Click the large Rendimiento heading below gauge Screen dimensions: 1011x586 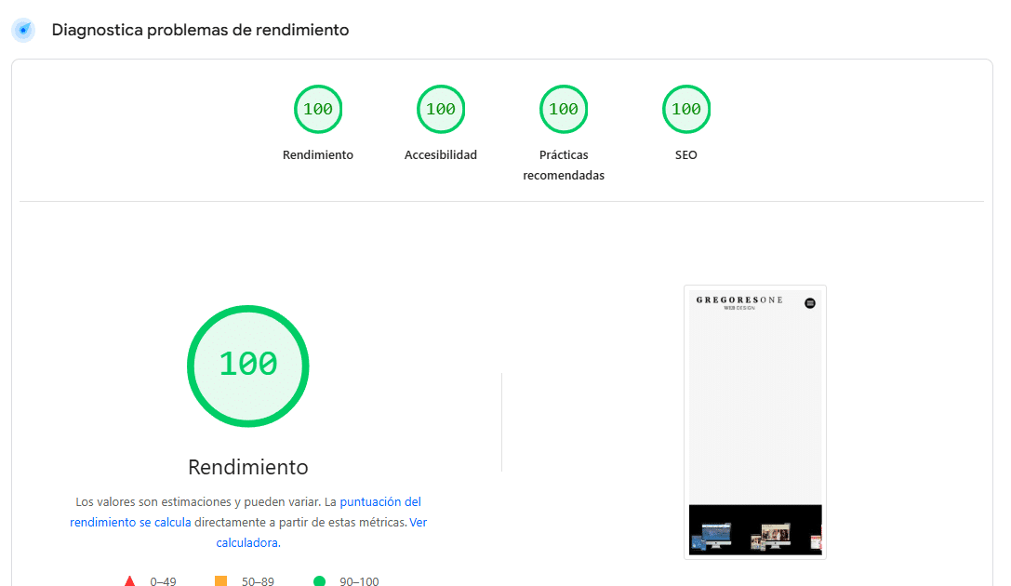(248, 467)
